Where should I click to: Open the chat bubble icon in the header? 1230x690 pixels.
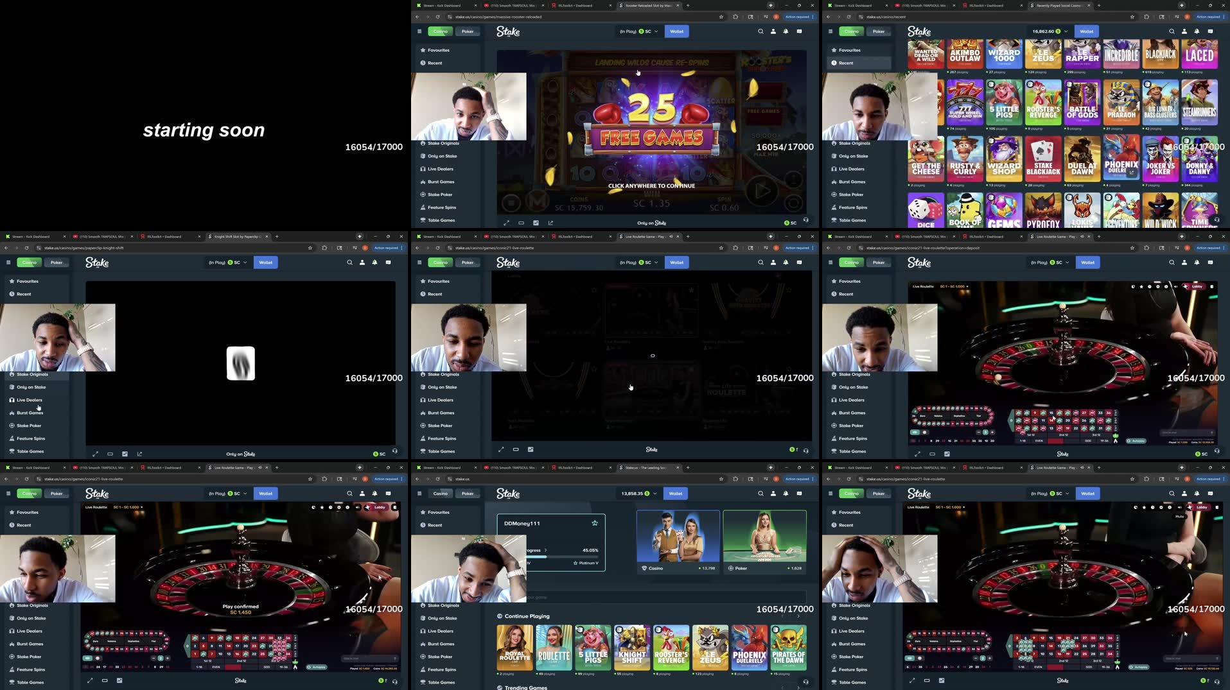[x=799, y=31]
